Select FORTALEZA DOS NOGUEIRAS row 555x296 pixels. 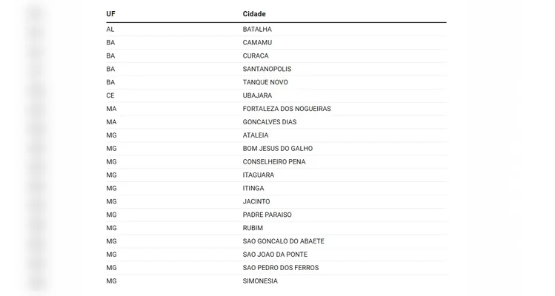coord(287,109)
